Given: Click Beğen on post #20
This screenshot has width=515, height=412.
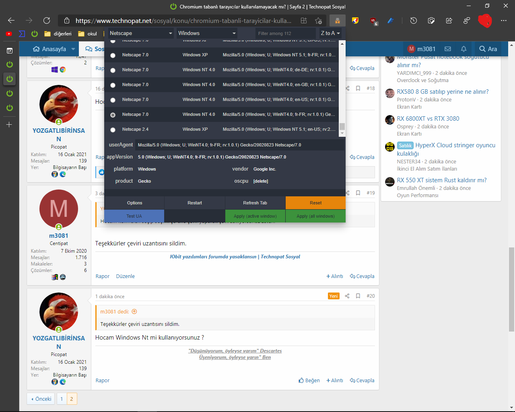Looking at the screenshot, I should click(x=309, y=380).
